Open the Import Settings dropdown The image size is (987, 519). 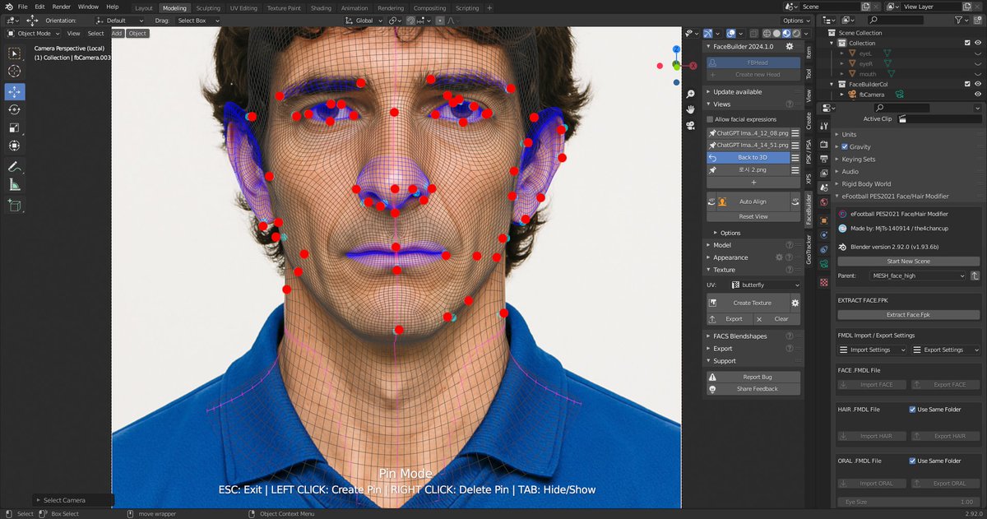871,350
